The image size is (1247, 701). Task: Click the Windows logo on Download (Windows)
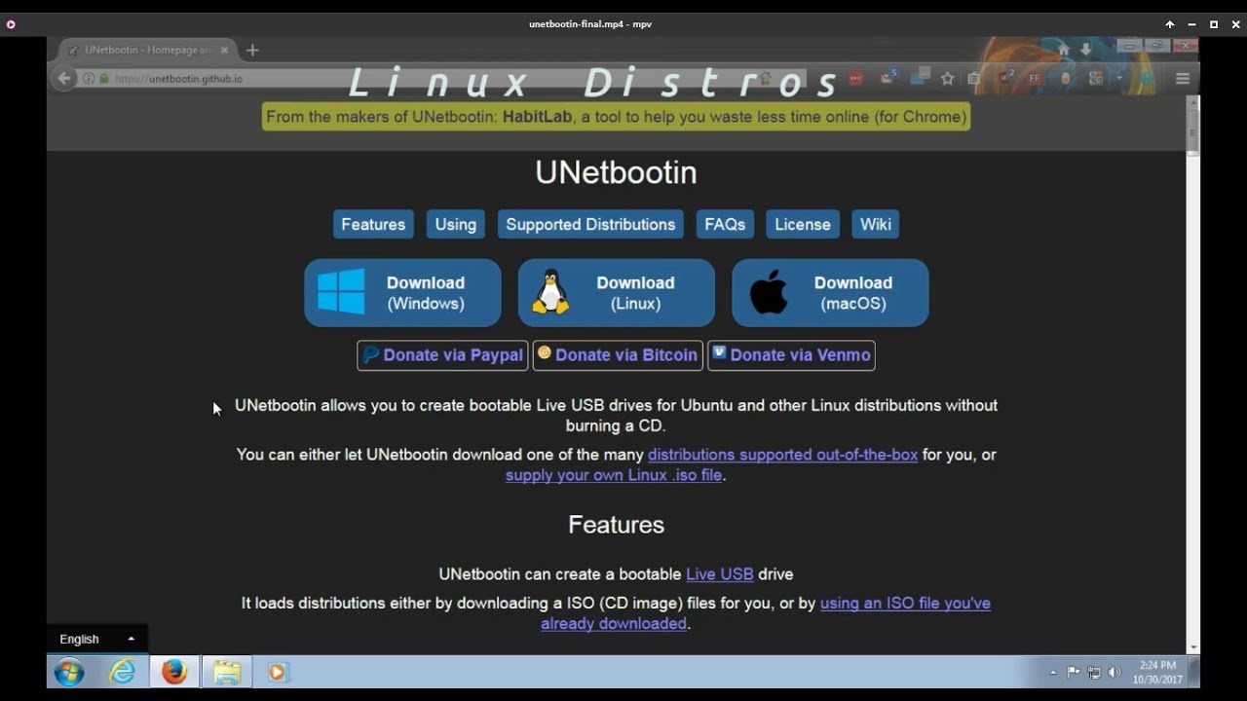click(341, 292)
